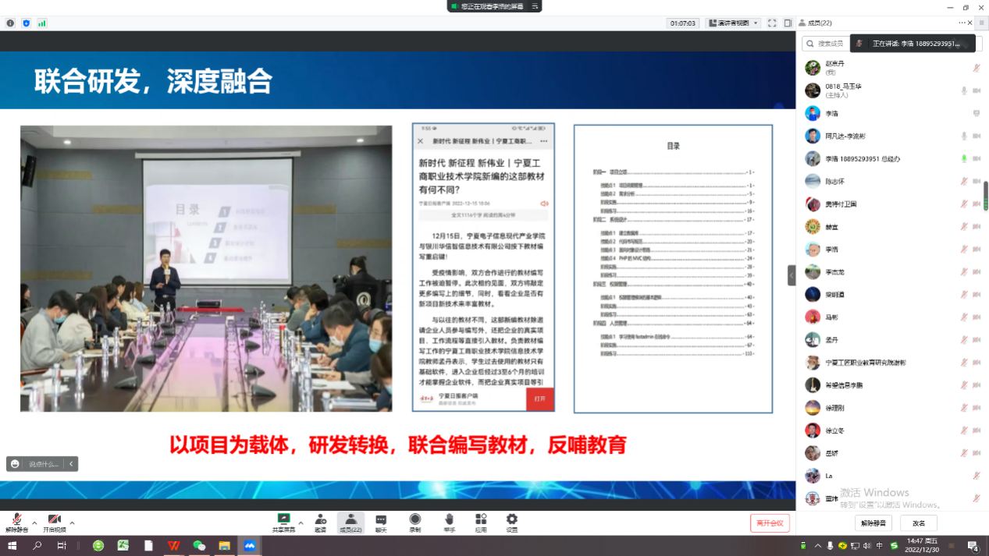Check the green network signal icon
The height and width of the screenshot is (556, 989).
point(42,23)
